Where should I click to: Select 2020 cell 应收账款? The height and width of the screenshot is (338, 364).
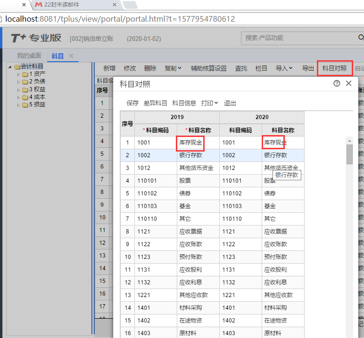point(283,244)
